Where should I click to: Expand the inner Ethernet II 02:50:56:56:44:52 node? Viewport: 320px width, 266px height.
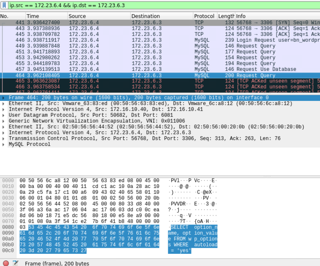tap(3, 127)
